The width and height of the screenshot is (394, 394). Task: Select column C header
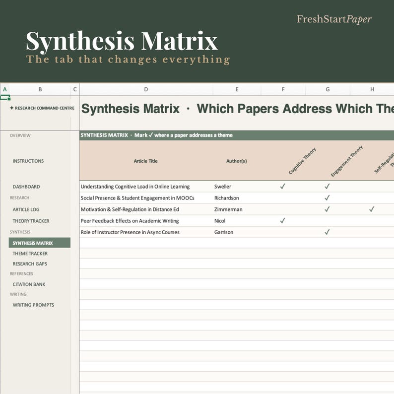tap(75, 89)
